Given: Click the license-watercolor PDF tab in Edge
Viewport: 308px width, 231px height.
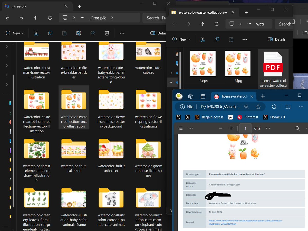Looking at the screenshot, I should 234,96.
